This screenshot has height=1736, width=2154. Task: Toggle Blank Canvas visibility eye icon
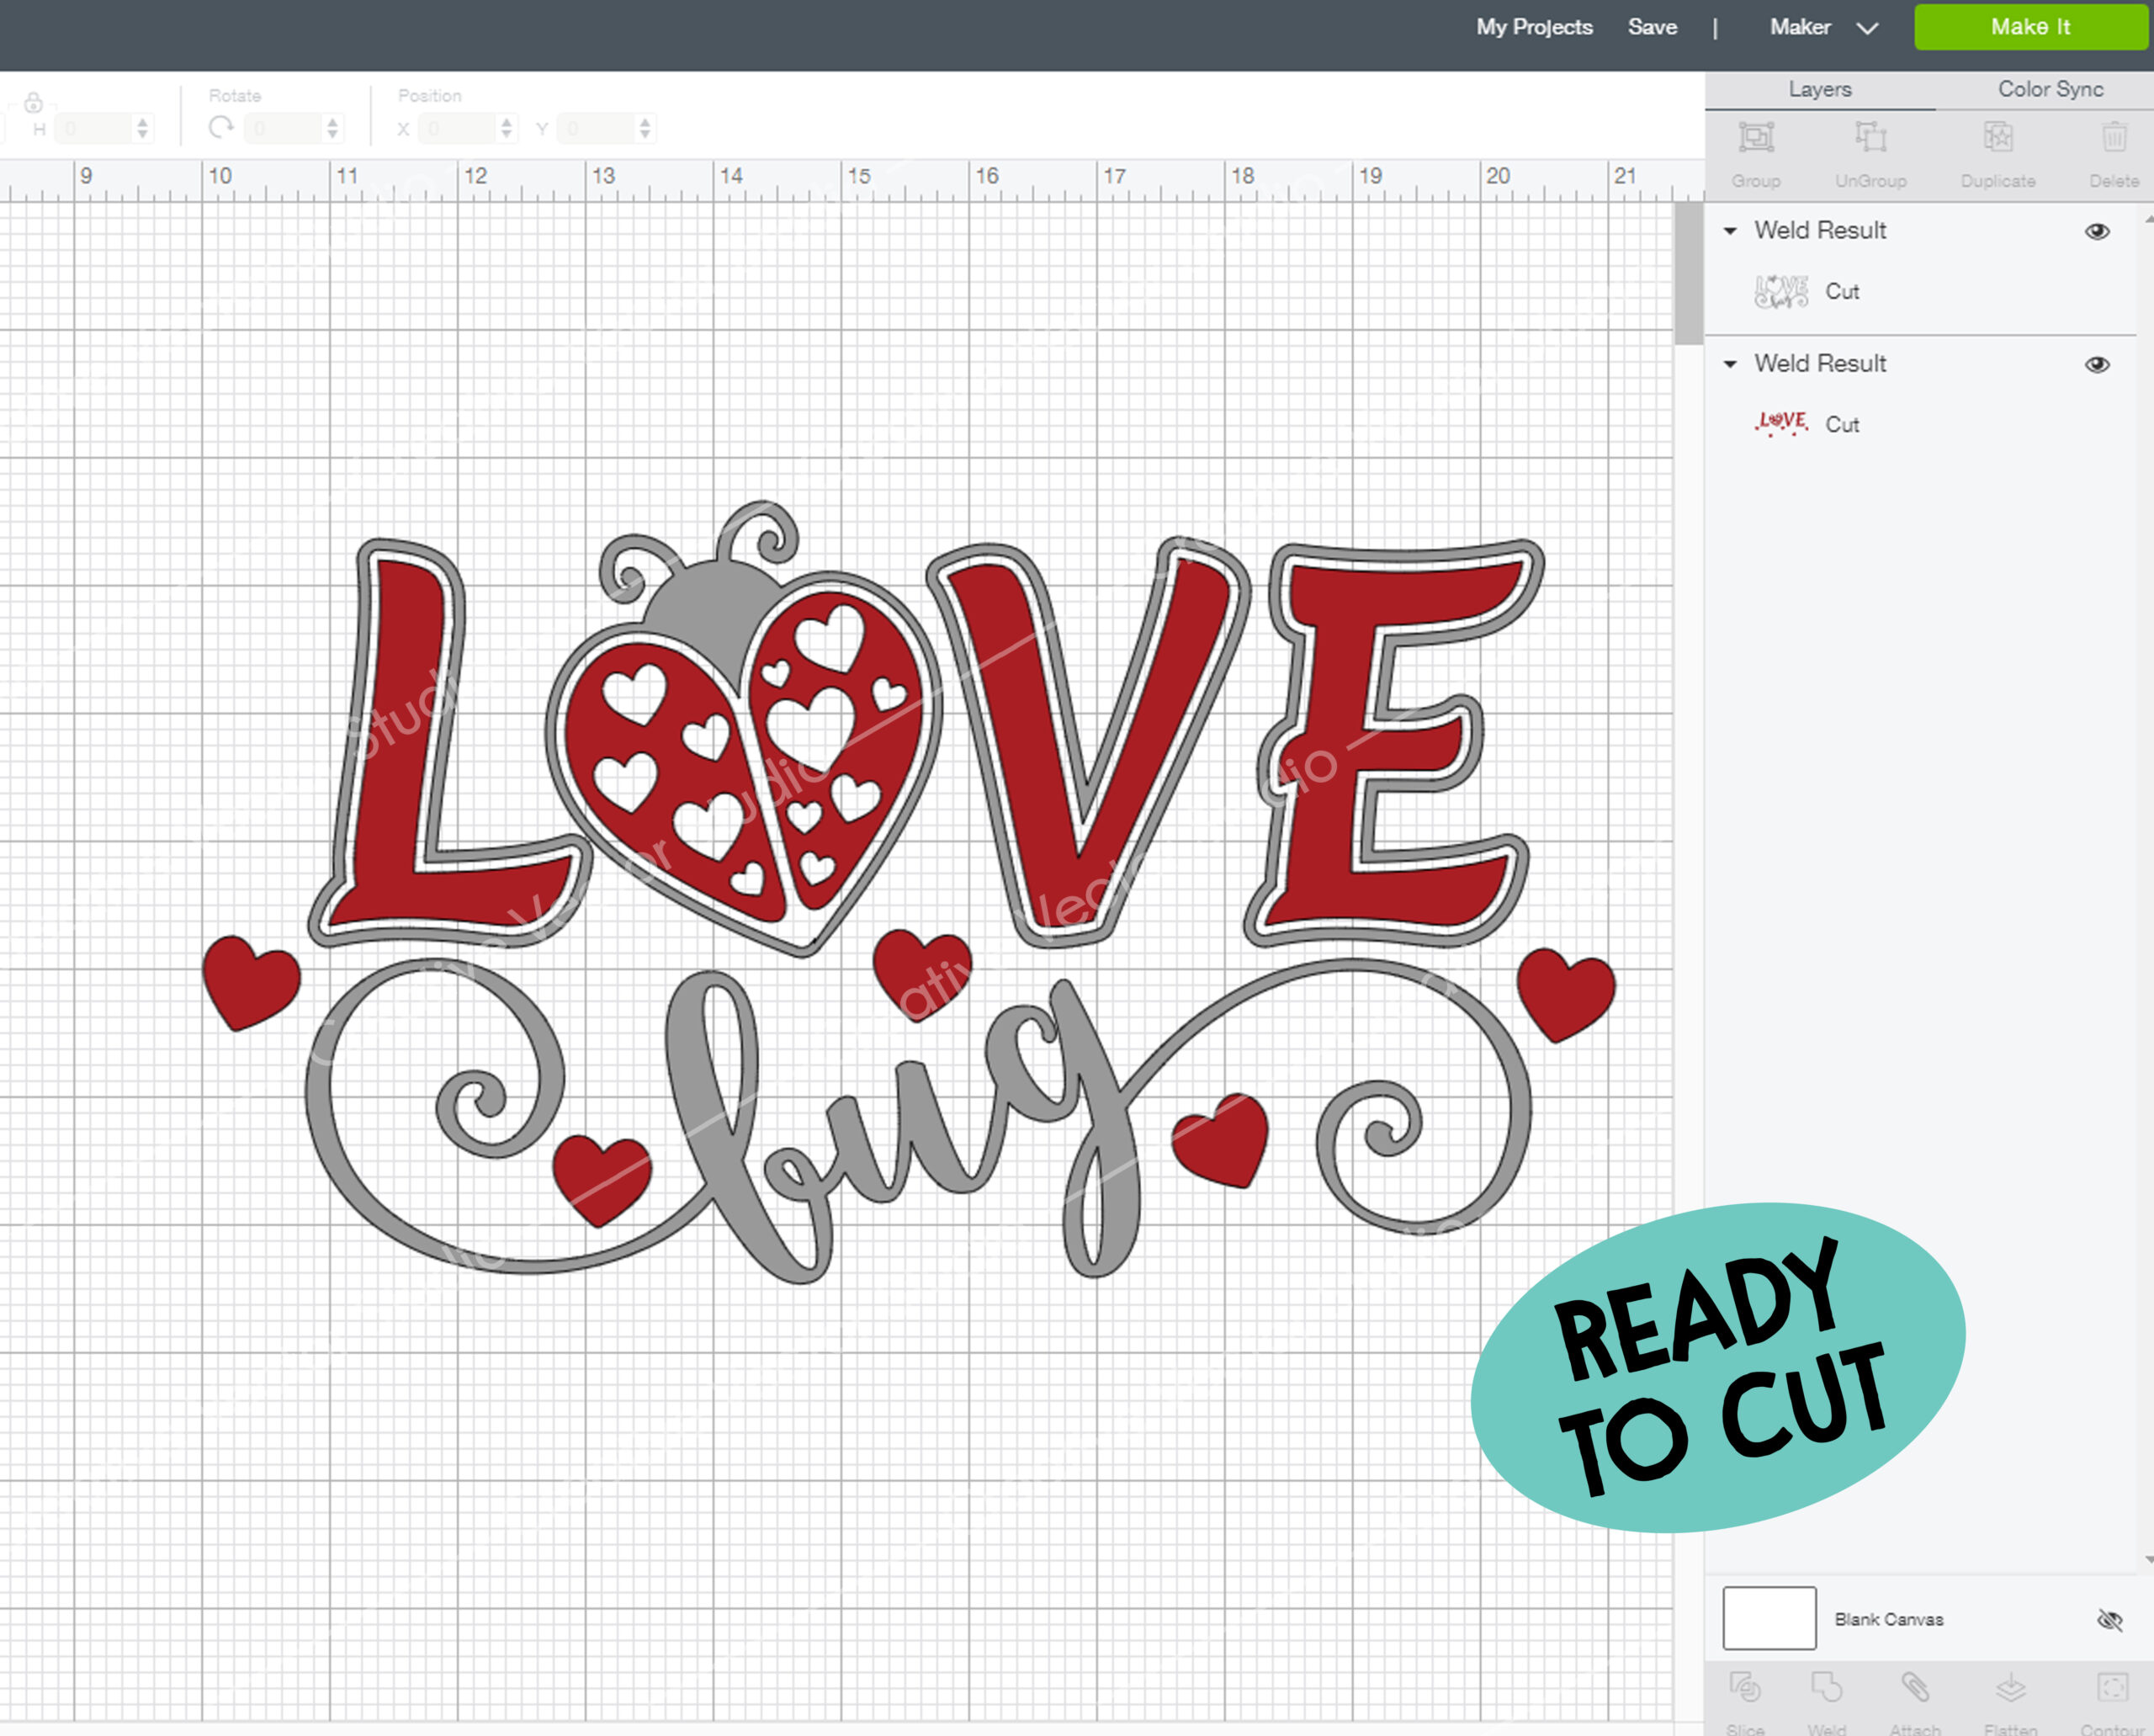[x=2109, y=1619]
